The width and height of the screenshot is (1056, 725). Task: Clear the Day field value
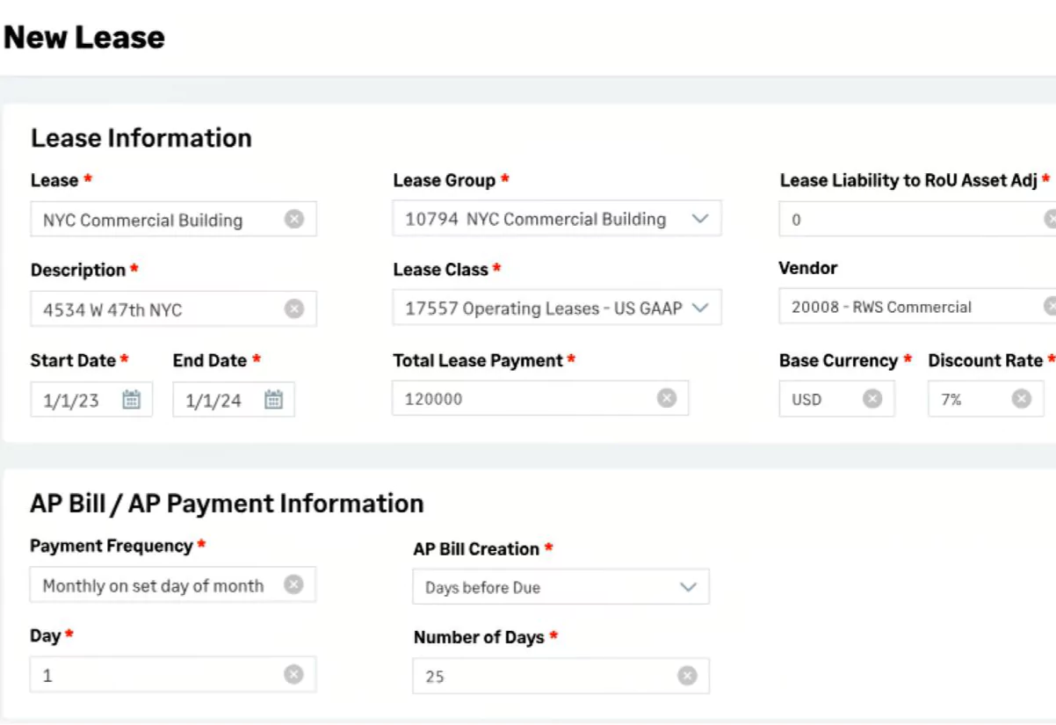(x=293, y=675)
